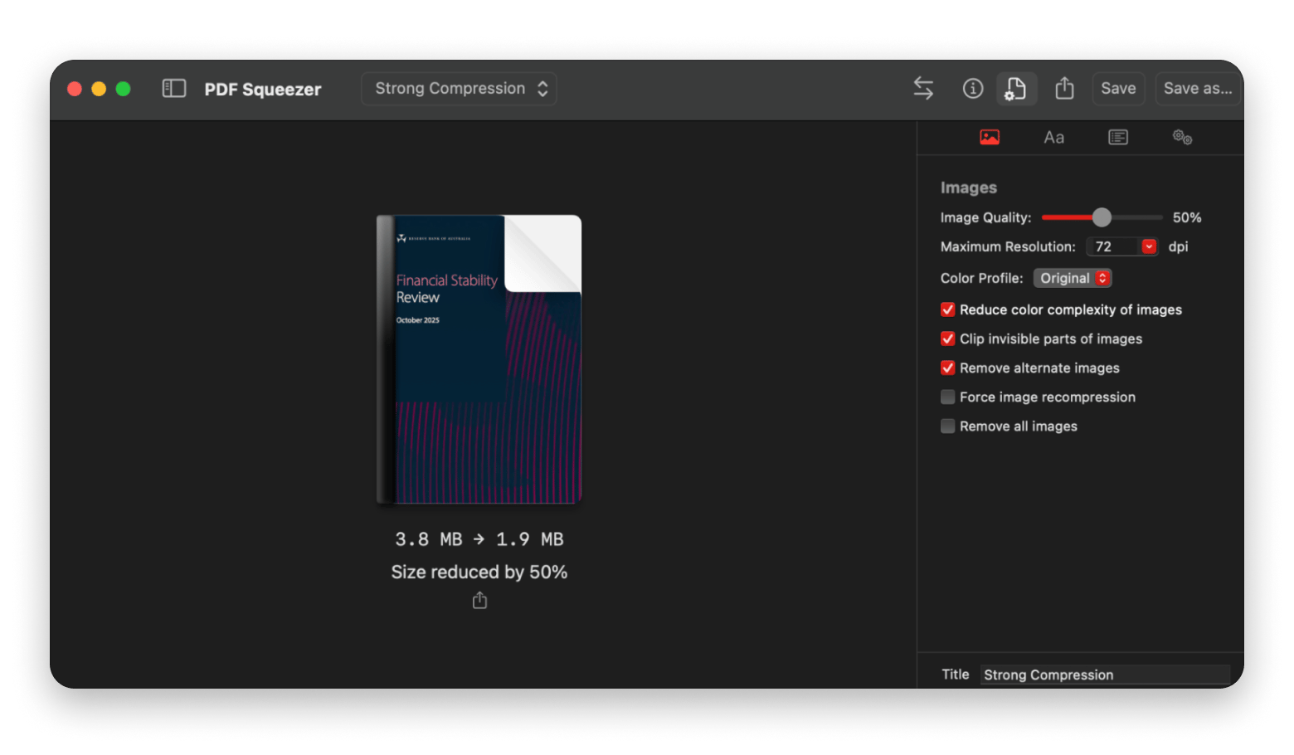The width and height of the screenshot is (1294, 755).
Task: Open the Strong Compression preset dropdown
Action: click(459, 88)
